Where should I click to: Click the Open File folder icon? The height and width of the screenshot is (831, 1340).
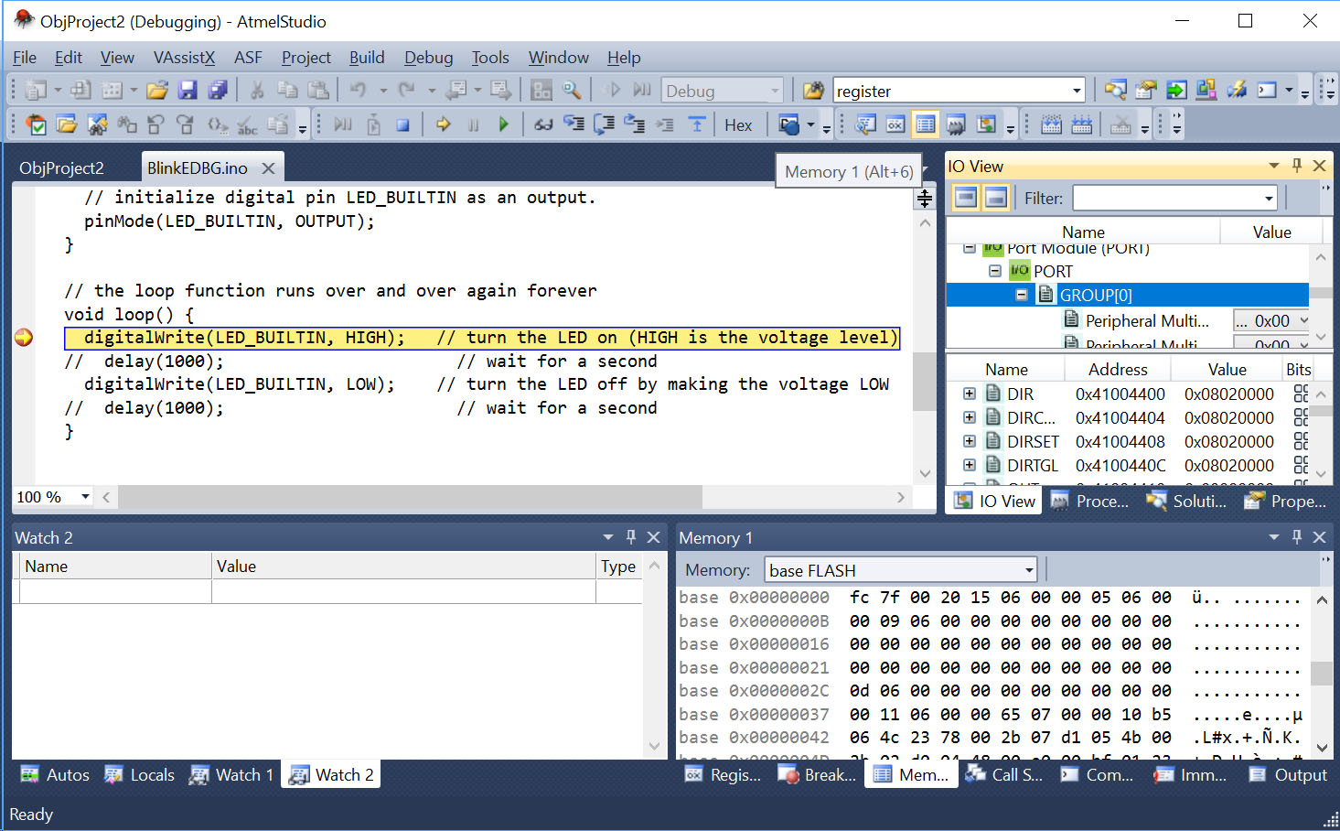[157, 90]
